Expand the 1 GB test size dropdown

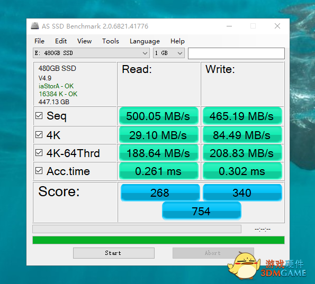click(169, 53)
